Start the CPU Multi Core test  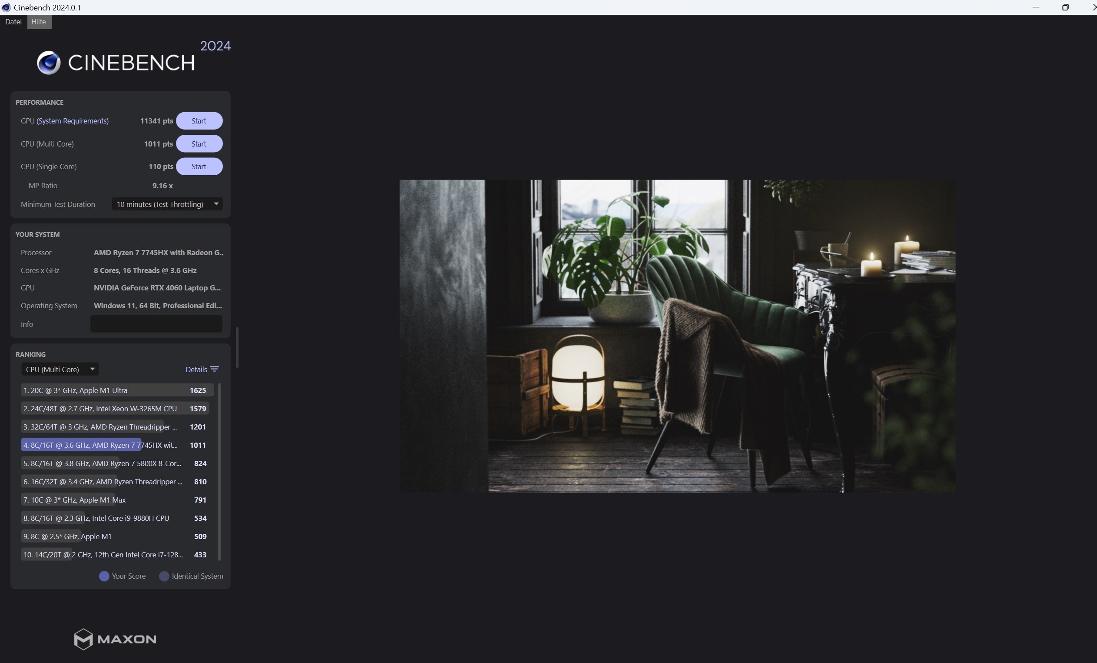tap(199, 144)
